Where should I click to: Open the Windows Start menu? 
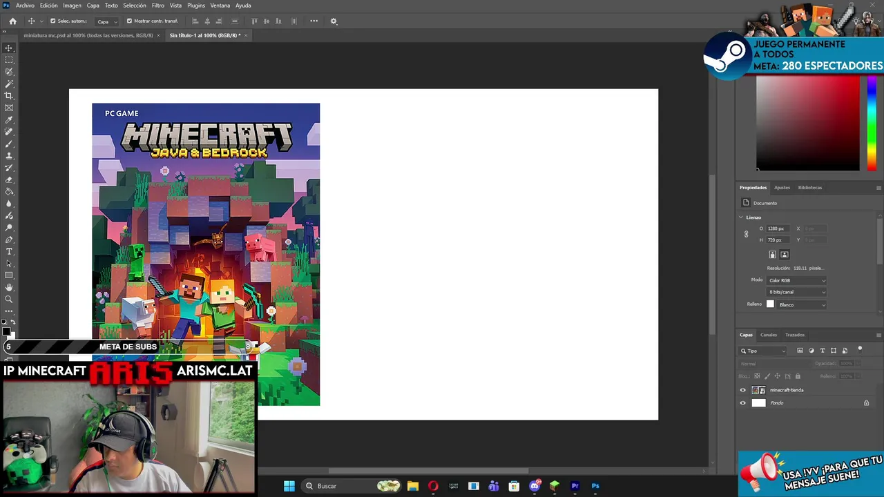pos(289,486)
